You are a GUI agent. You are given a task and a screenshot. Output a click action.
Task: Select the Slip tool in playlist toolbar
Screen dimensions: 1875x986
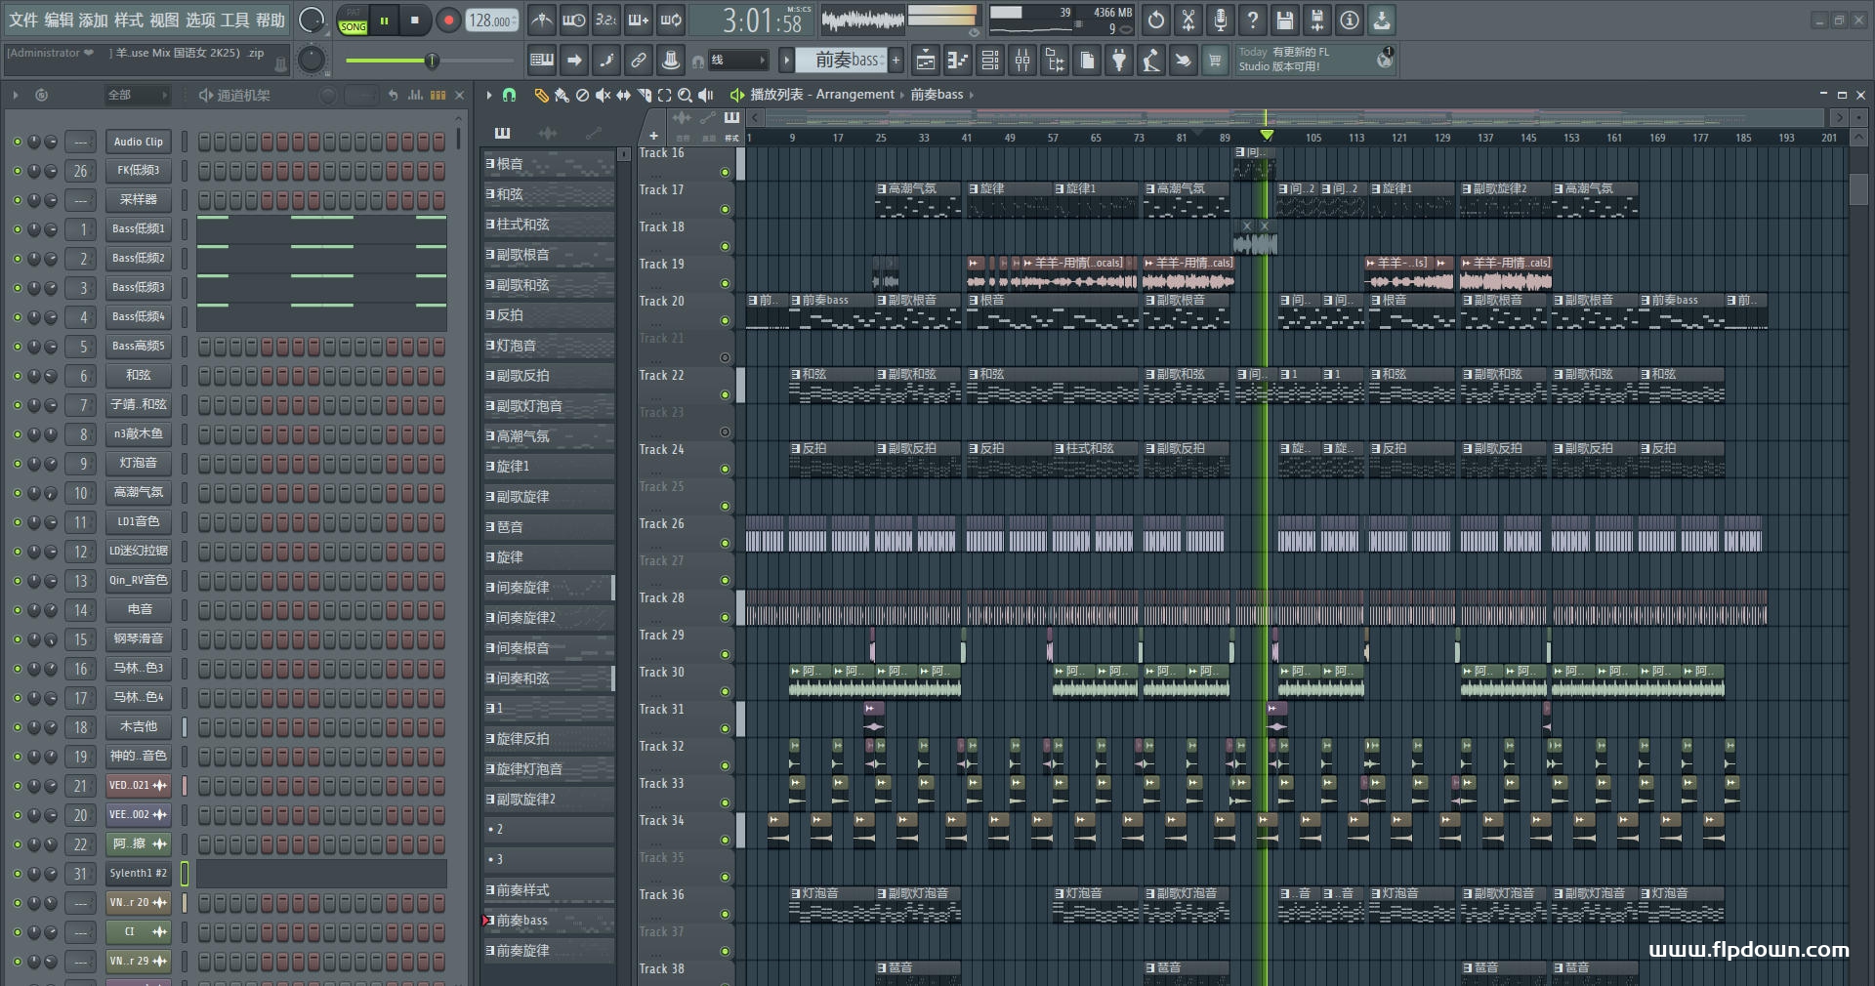[x=623, y=95]
